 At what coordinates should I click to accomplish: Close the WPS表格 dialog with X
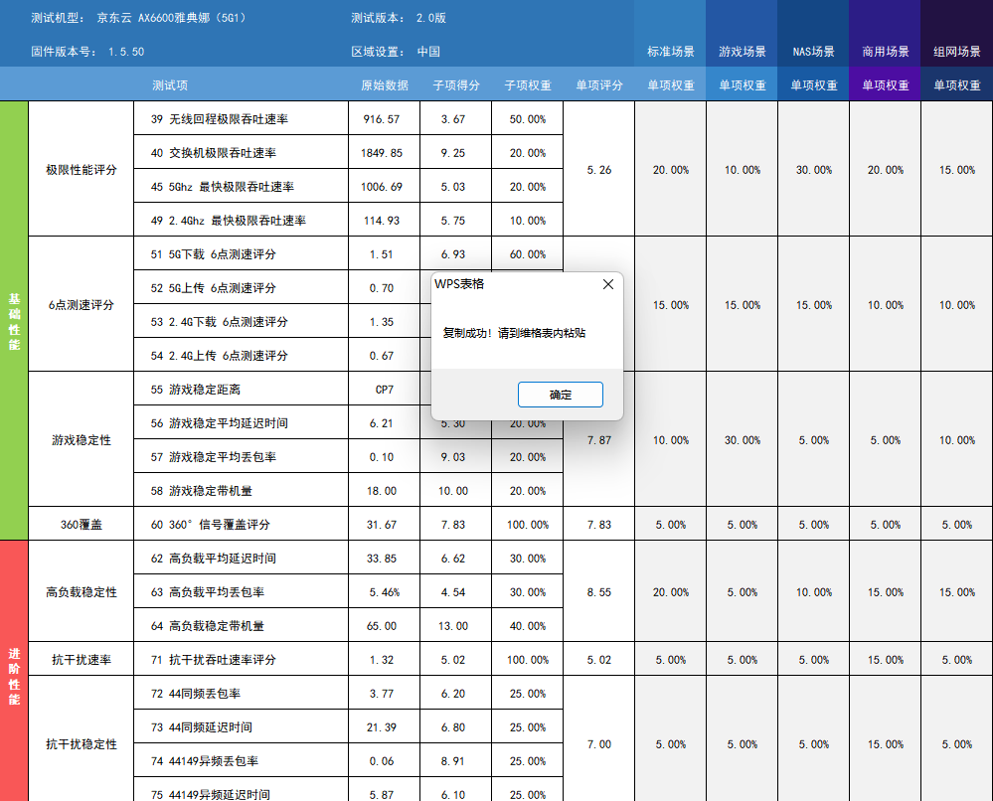(x=608, y=284)
